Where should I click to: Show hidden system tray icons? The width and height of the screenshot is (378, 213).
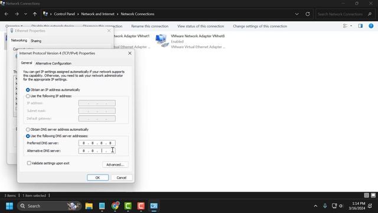(315, 206)
